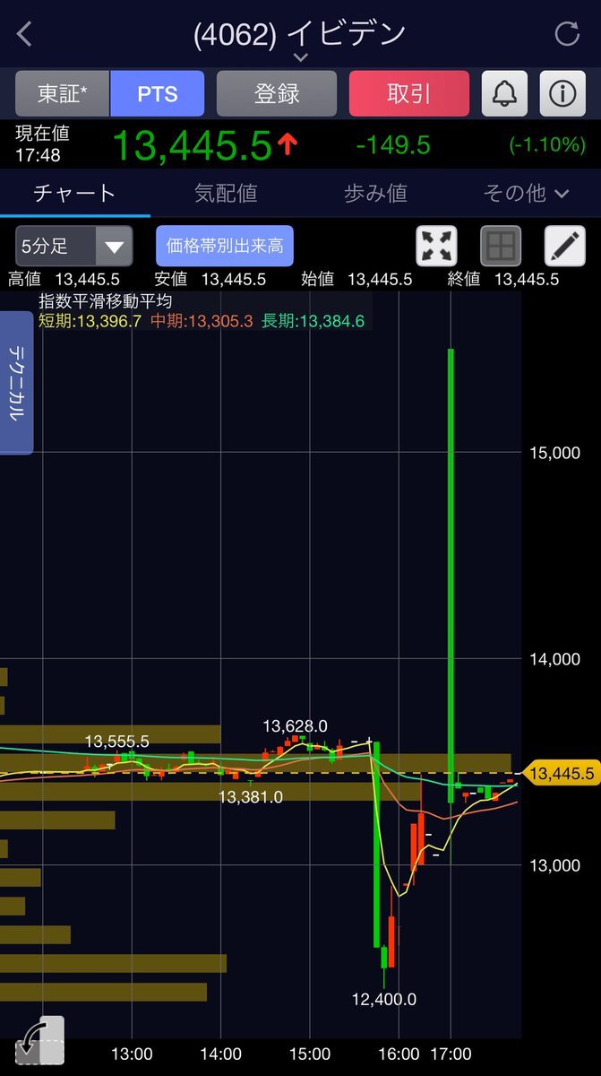Select the 気配値 tab
Viewport: 601px width, 1076px height.
[226, 193]
